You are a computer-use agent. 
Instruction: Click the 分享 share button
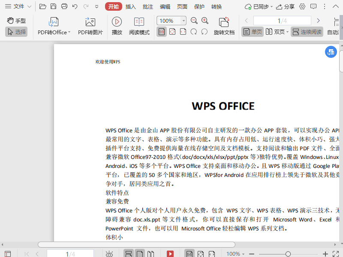pyautogui.click(x=286, y=6)
